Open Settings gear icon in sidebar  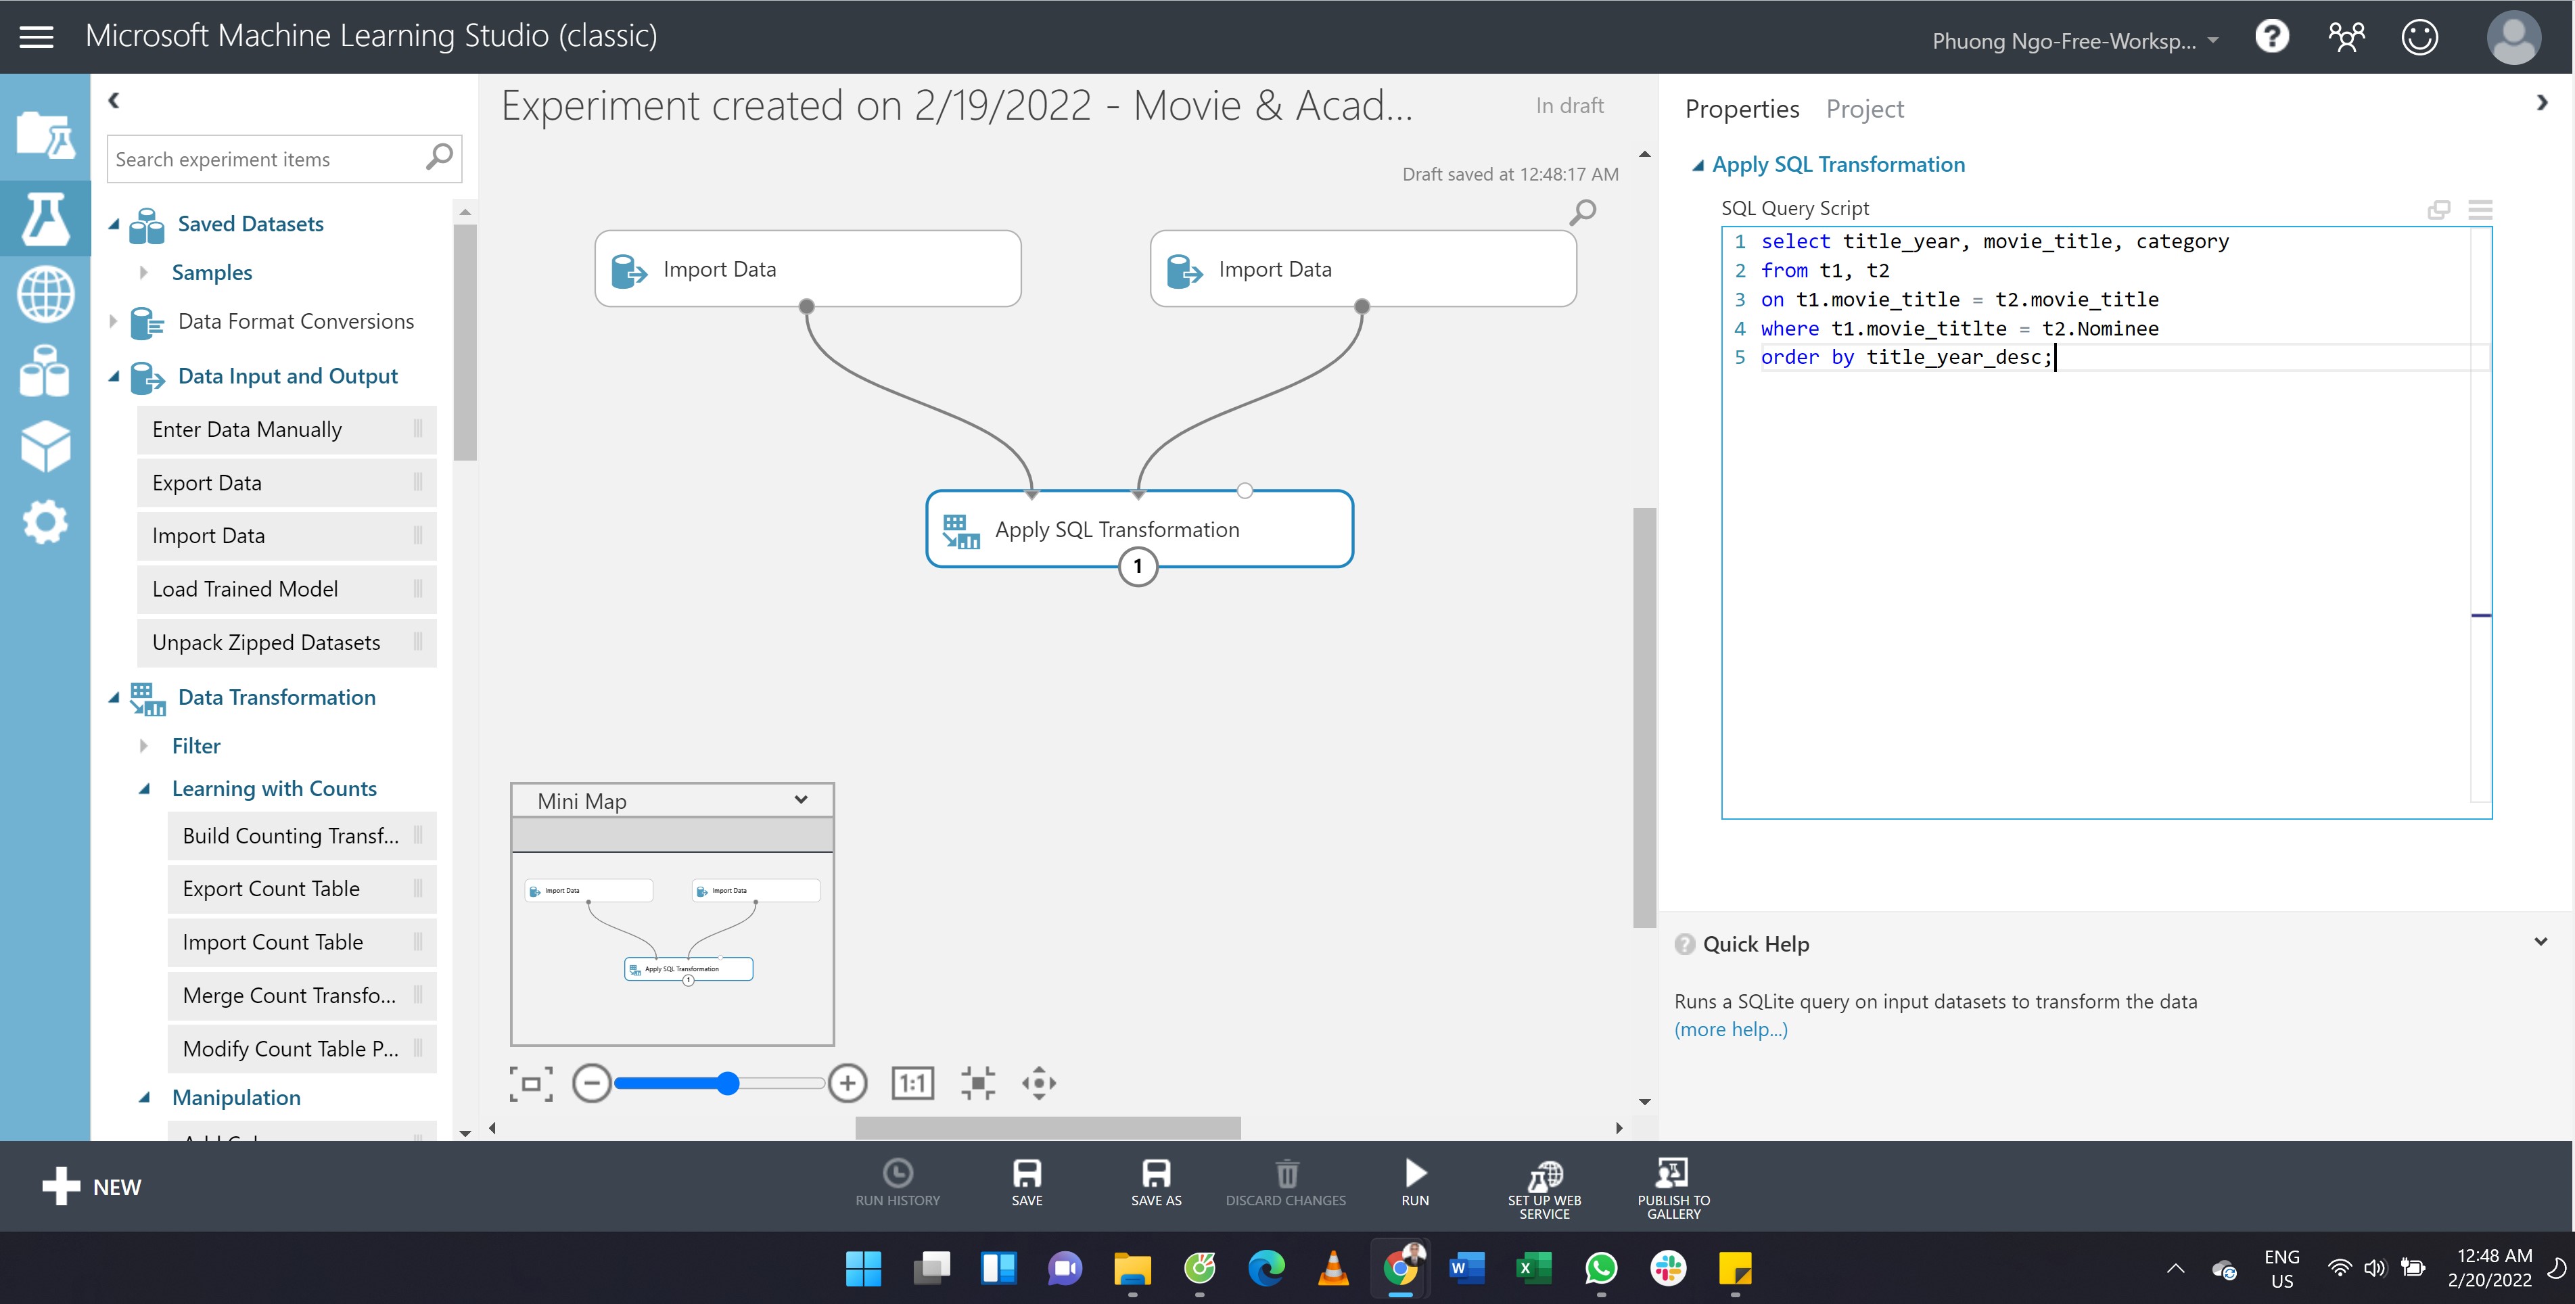[x=45, y=521]
